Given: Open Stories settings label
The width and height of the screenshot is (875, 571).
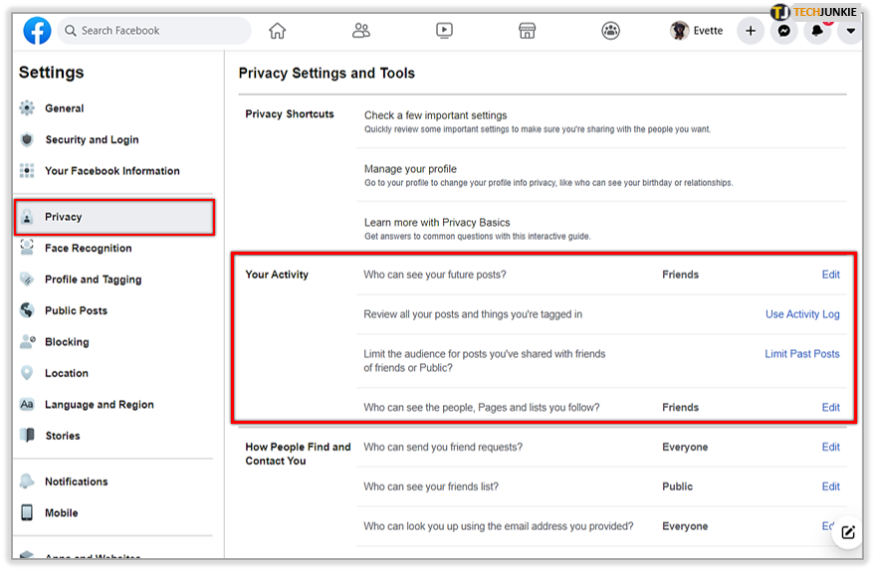Looking at the screenshot, I should (x=63, y=436).
